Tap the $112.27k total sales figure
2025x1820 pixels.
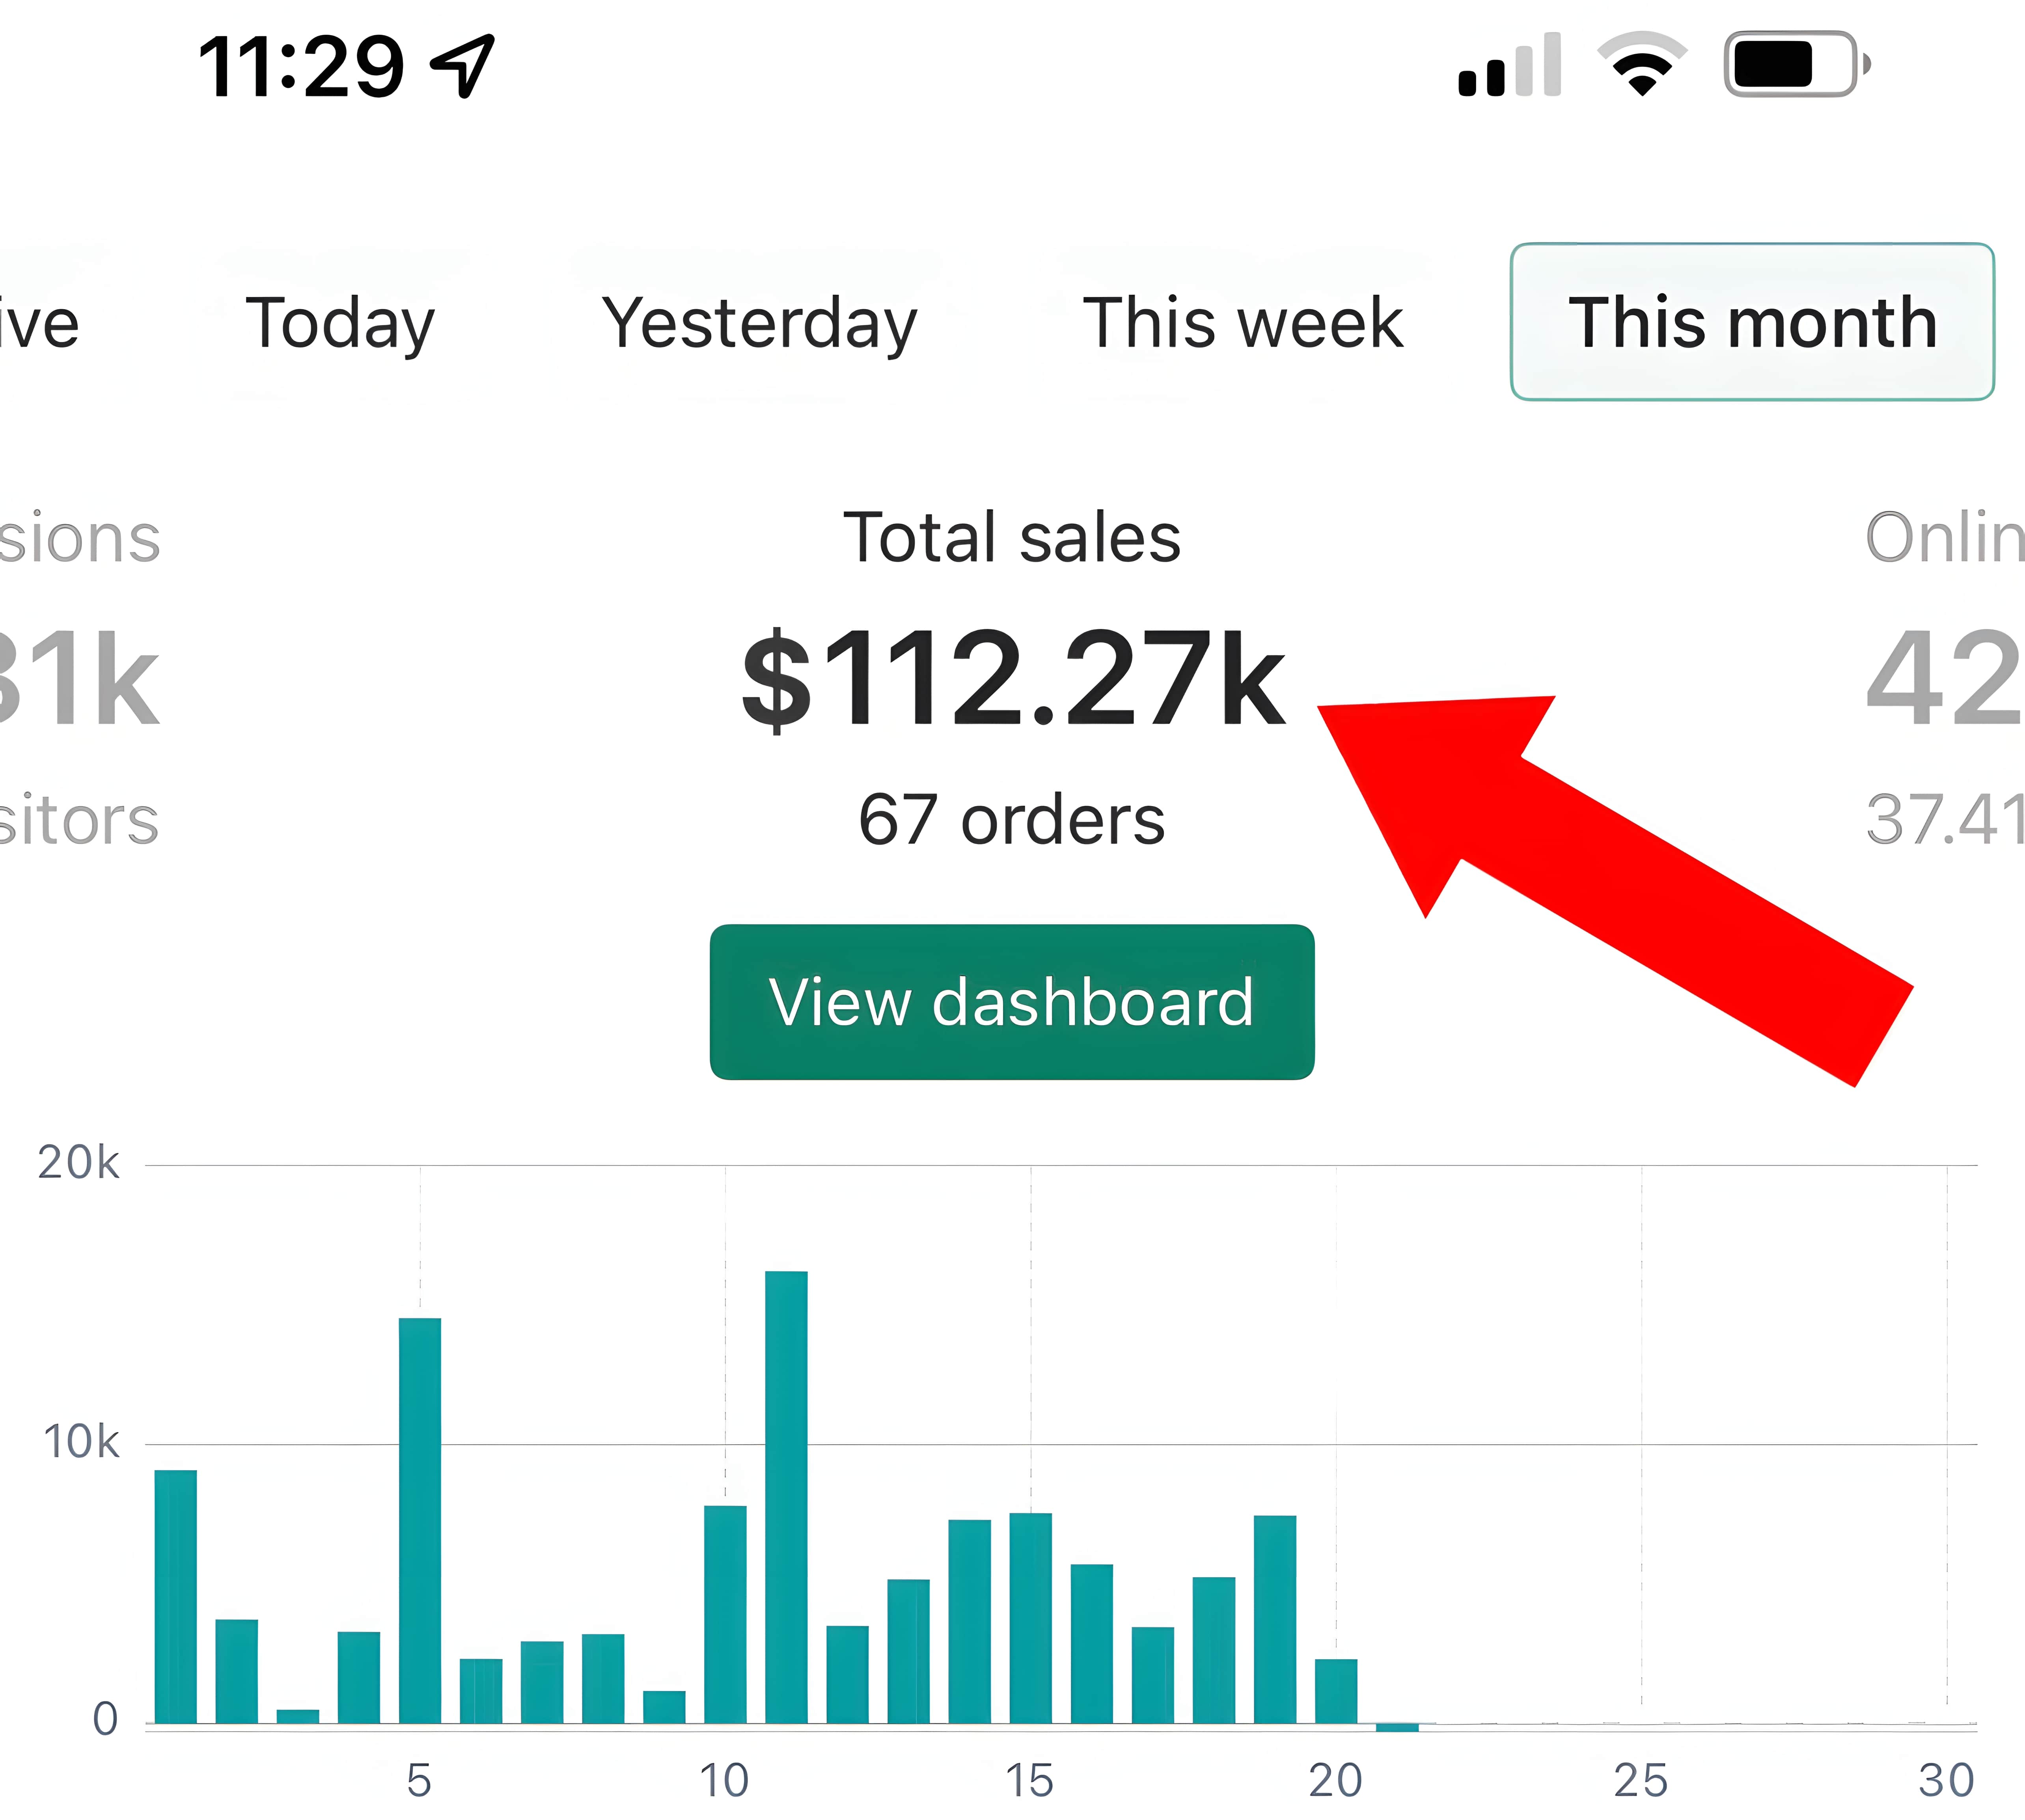(1012, 680)
